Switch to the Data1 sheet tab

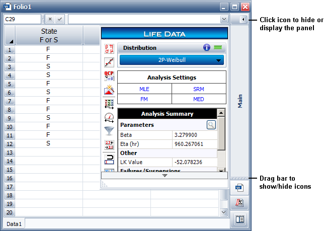14,223
